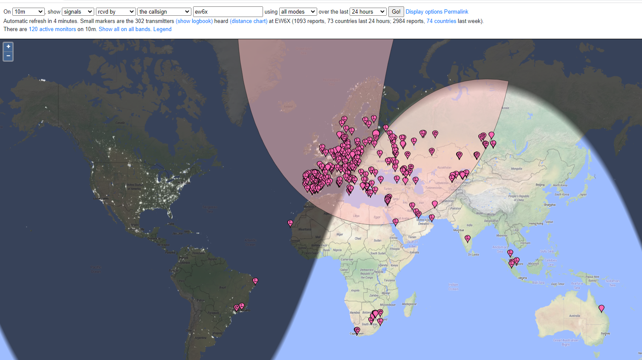Click the marker on Brazil's northeast coast

point(255,280)
